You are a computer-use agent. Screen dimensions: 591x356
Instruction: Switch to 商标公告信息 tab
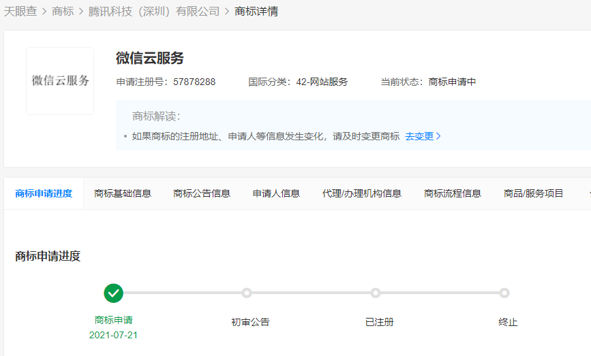tap(202, 193)
